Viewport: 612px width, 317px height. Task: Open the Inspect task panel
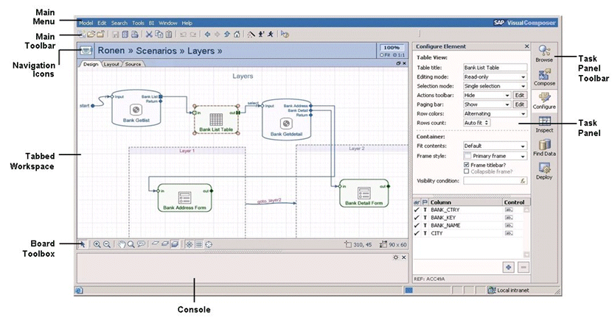[544, 124]
